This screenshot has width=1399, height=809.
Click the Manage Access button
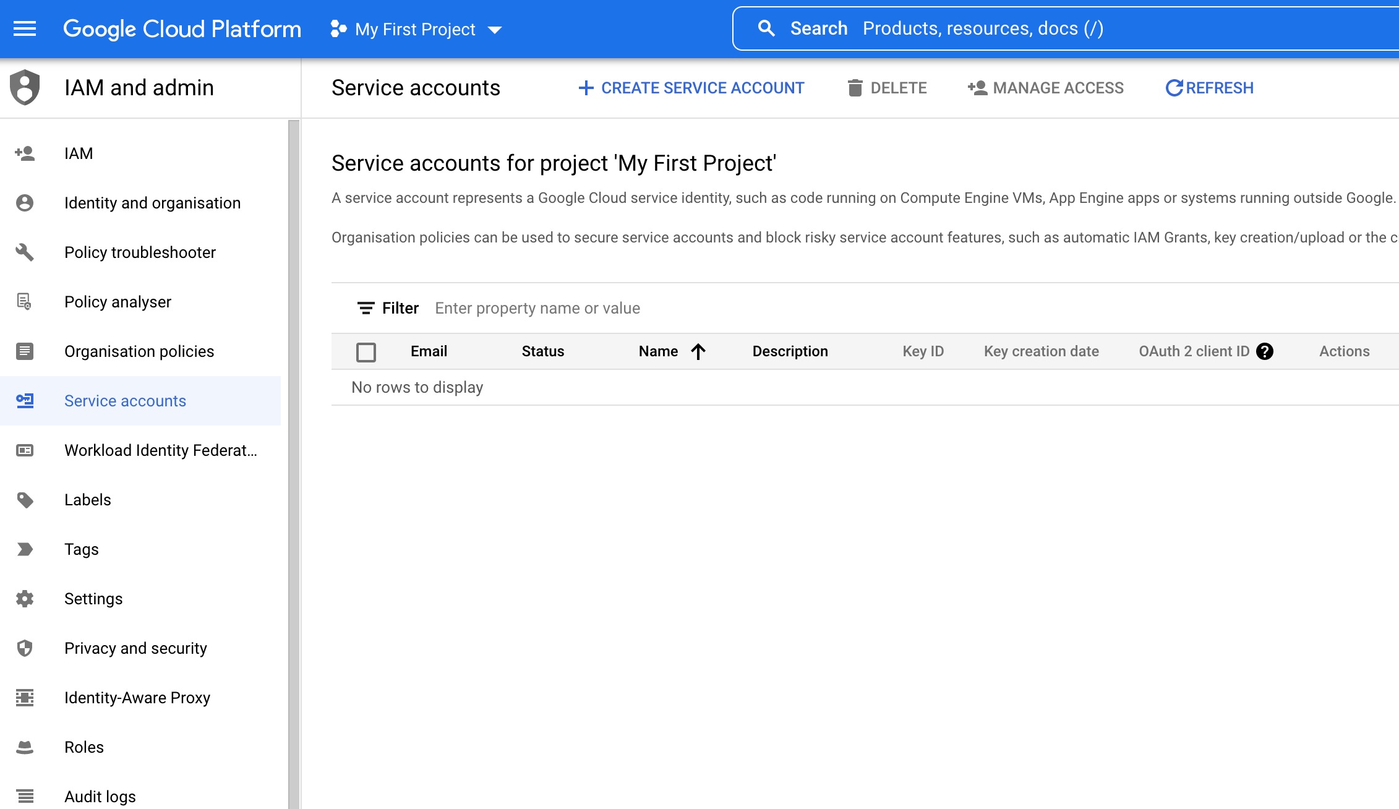pos(1045,88)
